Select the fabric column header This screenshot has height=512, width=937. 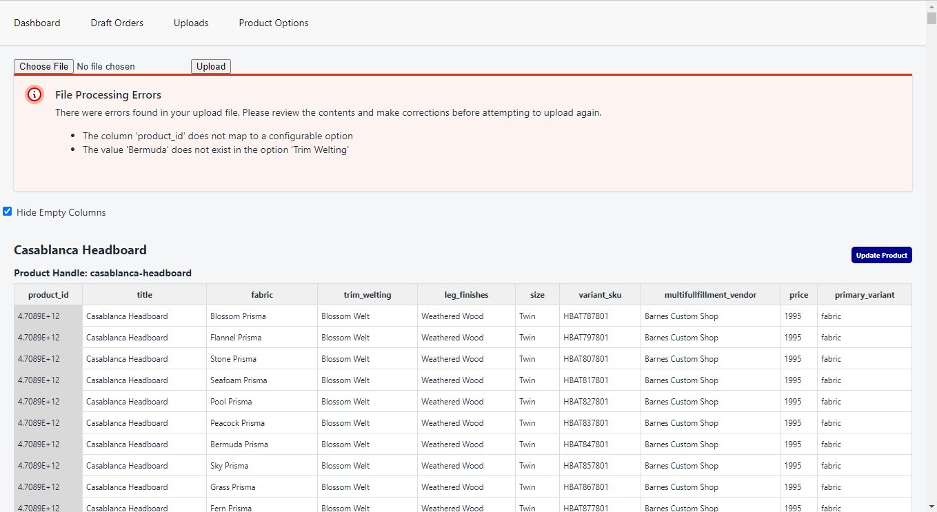pyautogui.click(x=262, y=294)
